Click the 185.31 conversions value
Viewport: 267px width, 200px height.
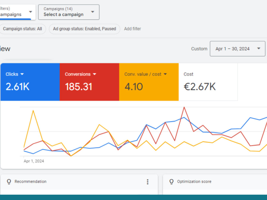[78, 87]
